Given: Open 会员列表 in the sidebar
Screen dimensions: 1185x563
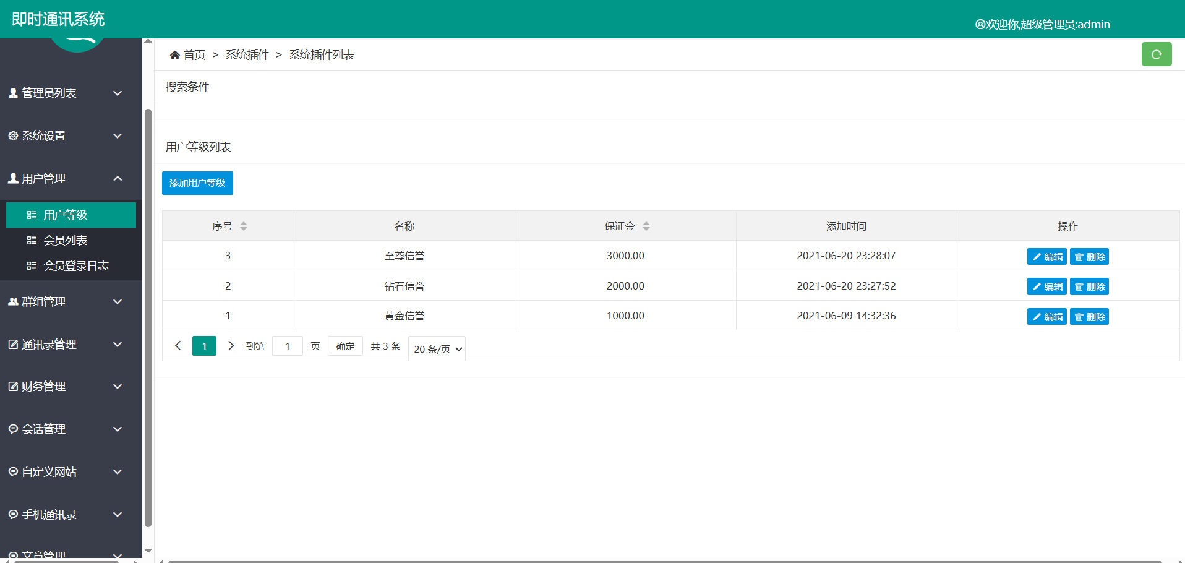Looking at the screenshot, I should 65,241.
